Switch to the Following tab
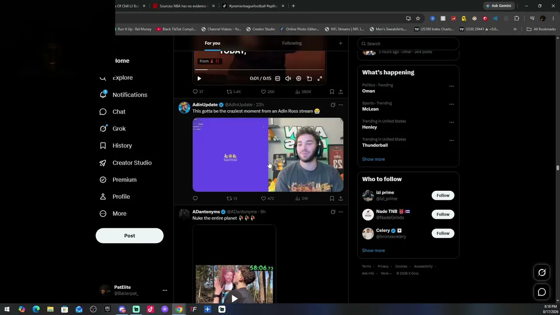 [292, 43]
